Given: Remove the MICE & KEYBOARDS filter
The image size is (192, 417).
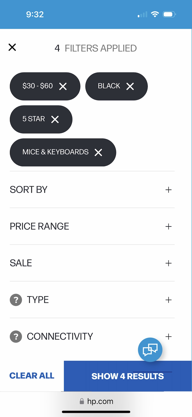Looking at the screenshot, I should click(98, 153).
